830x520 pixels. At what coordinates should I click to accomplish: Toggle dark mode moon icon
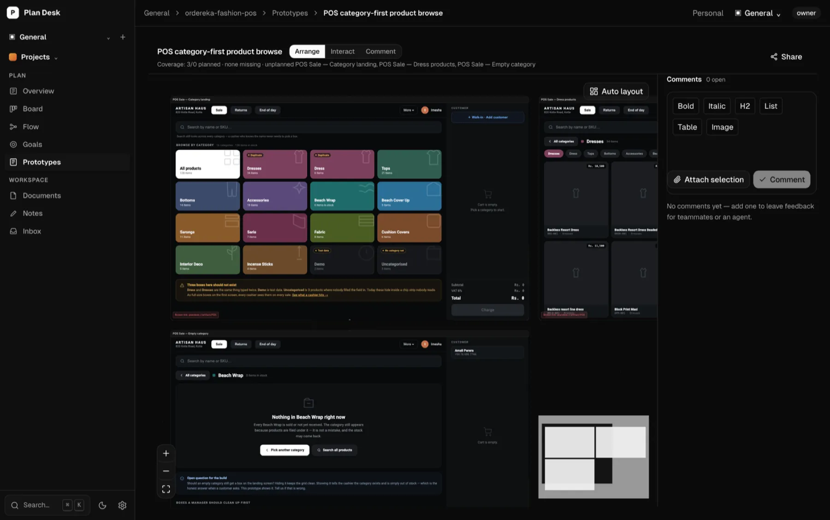click(102, 505)
